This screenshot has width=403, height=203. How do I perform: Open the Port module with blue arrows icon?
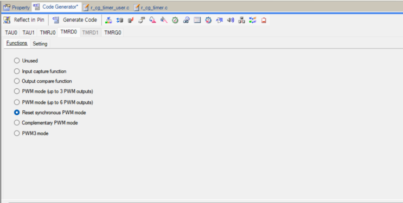pyautogui.click(x=119, y=20)
